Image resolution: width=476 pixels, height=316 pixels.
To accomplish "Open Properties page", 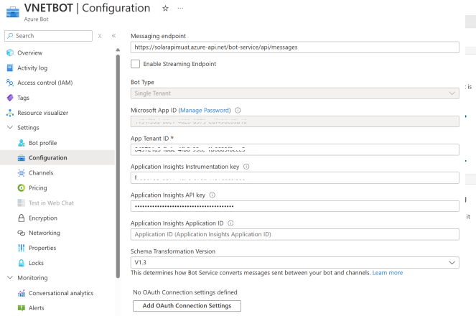I will click(42, 248).
